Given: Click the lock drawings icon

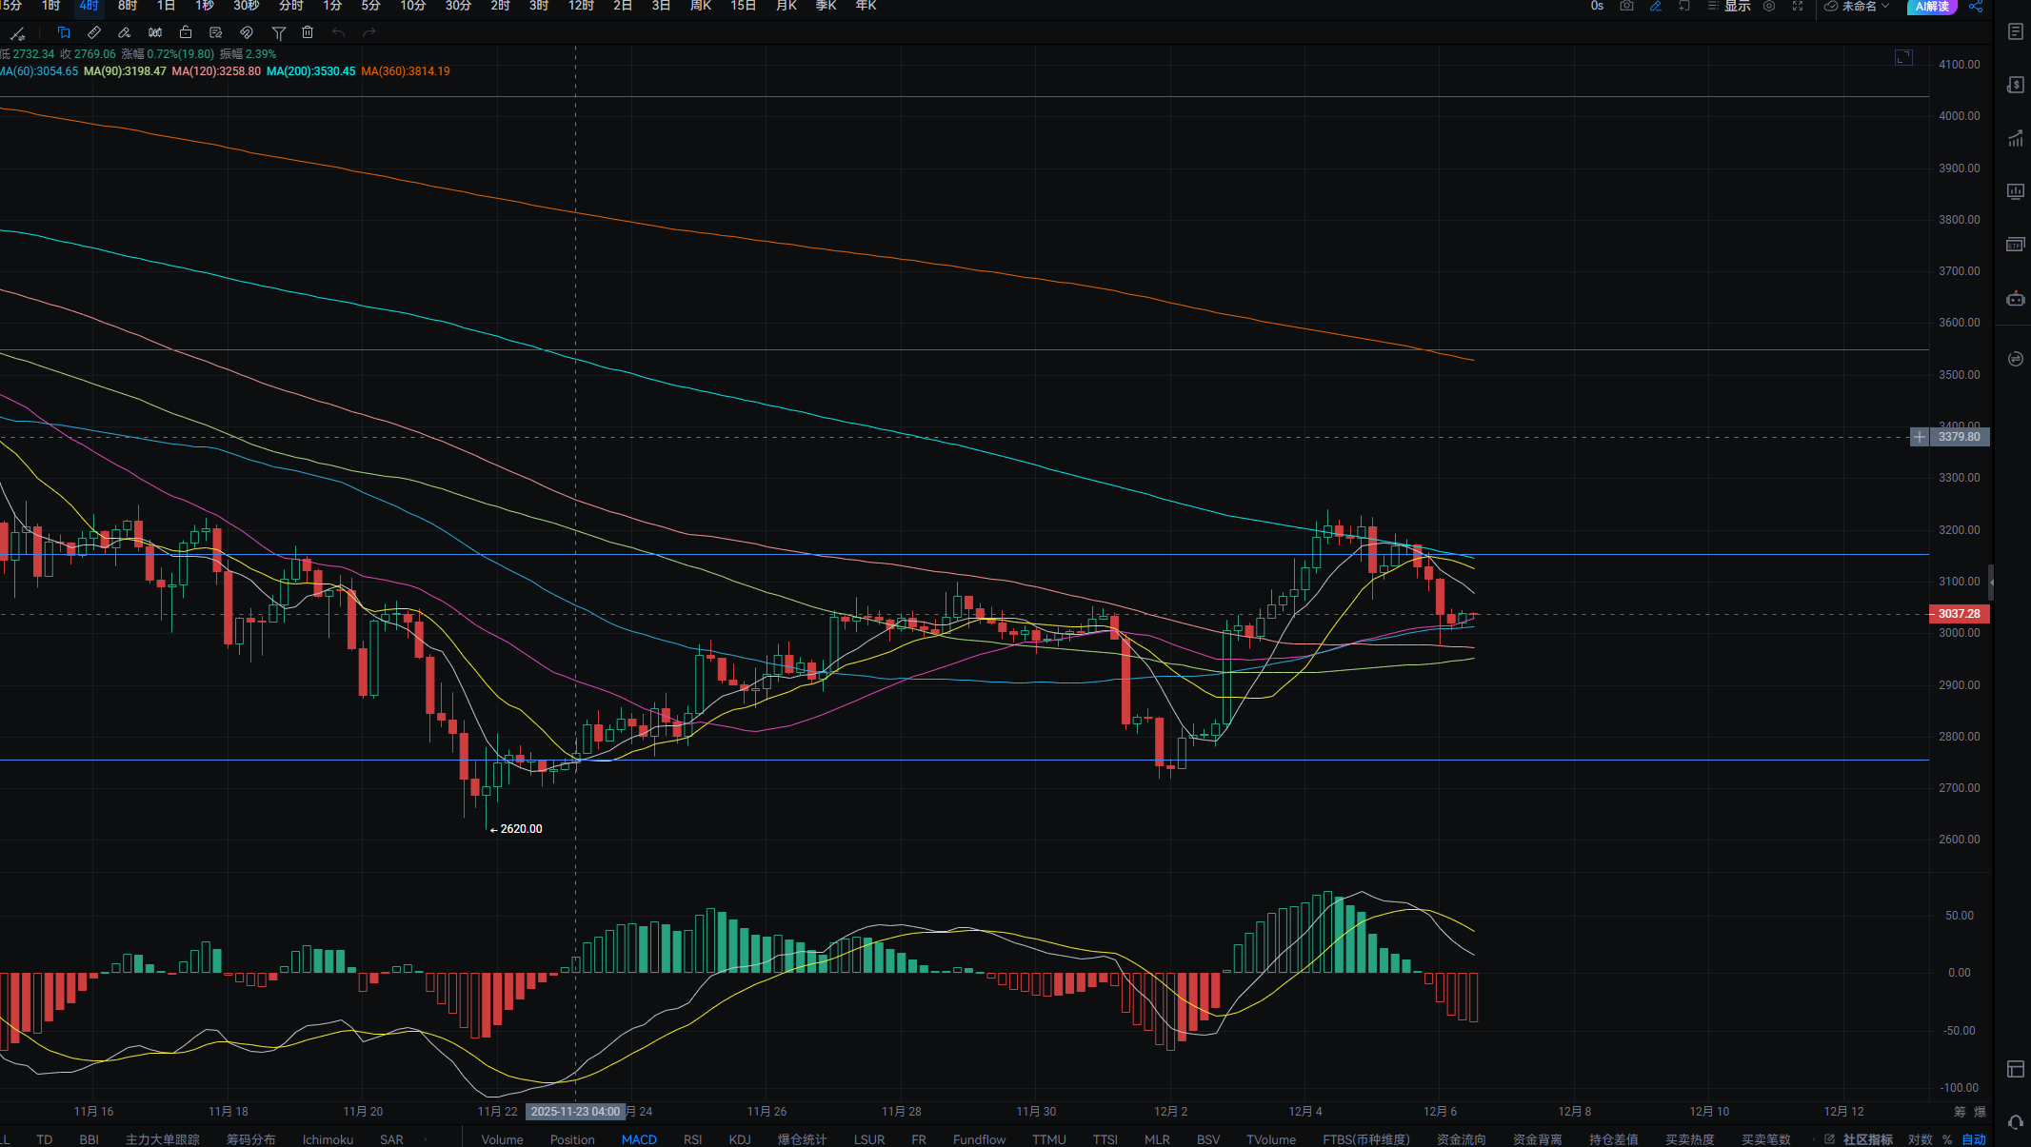Looking at the screenshot, I should point(186,32).
